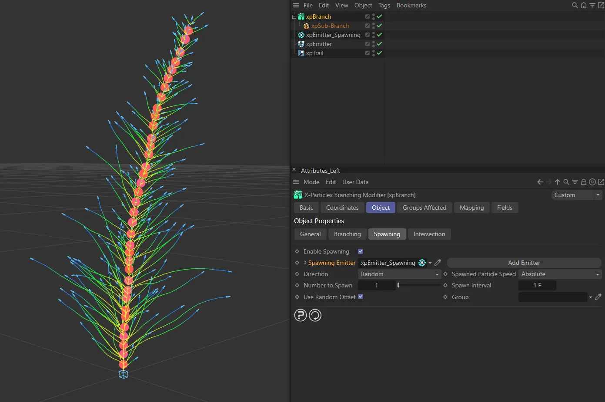This screenshot has height=402, width=605.
Task: Collapse the xpBranch hierarchy in the object manager
Action: pyautogui.click(x=294, y=16)
